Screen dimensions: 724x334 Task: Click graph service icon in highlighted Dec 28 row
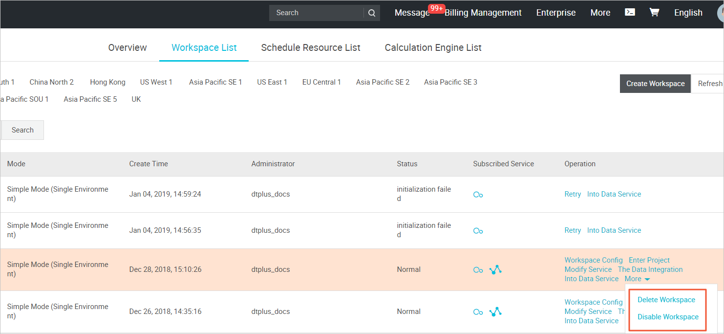[x=495, y=269]
